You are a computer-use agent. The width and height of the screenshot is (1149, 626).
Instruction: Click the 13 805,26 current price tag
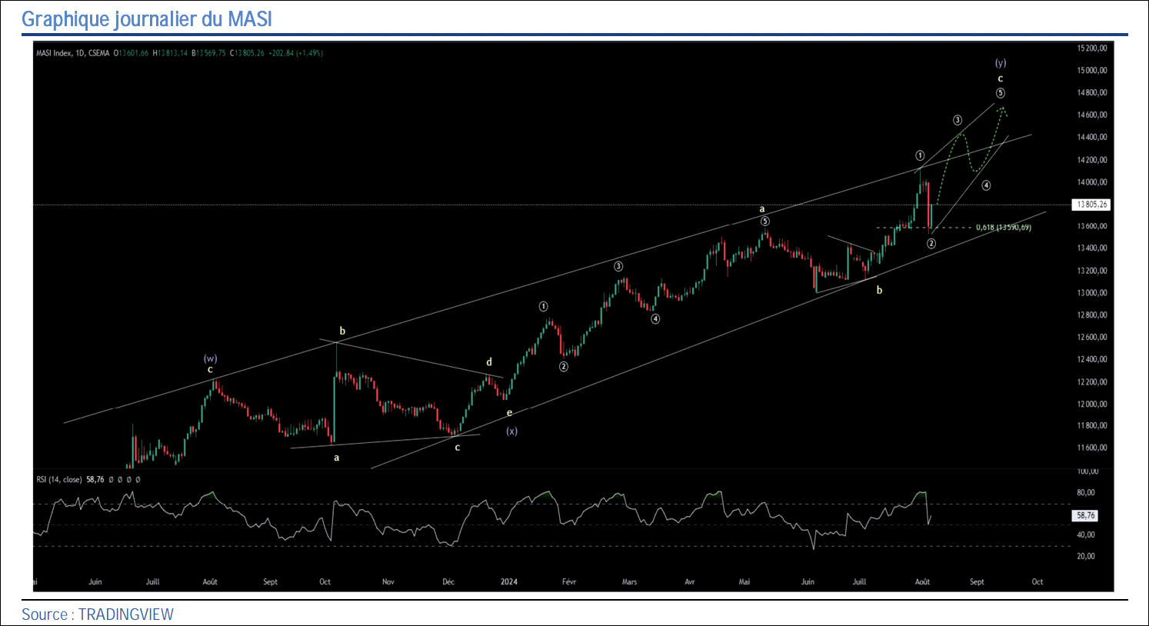point(1091,205)
